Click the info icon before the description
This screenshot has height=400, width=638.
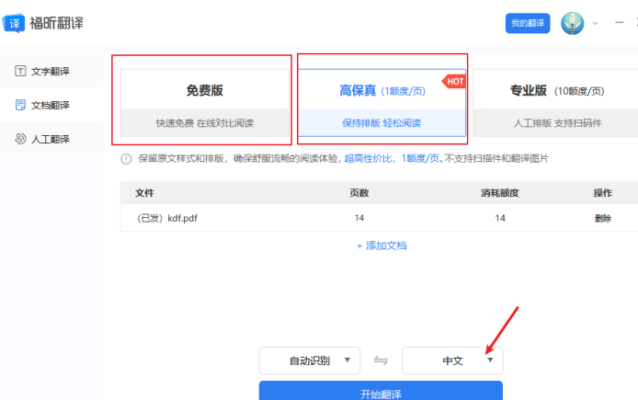[x=126, y=159]
